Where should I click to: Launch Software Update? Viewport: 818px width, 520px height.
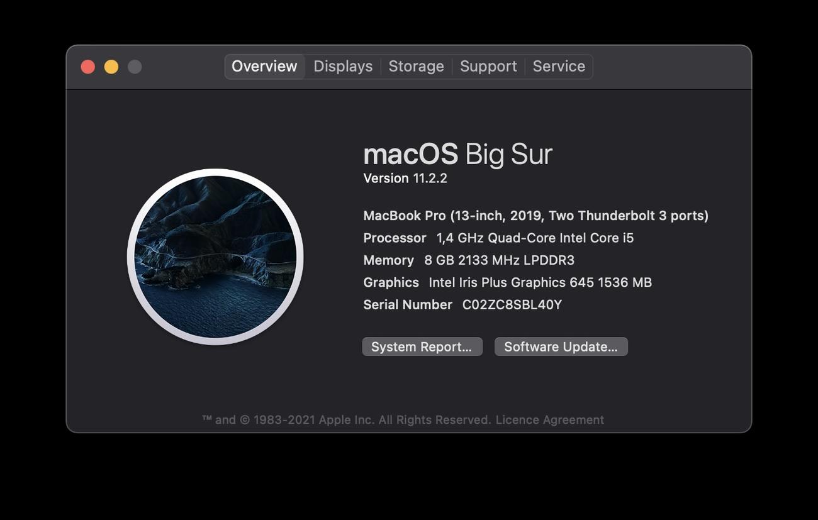[x=561, y=347]
